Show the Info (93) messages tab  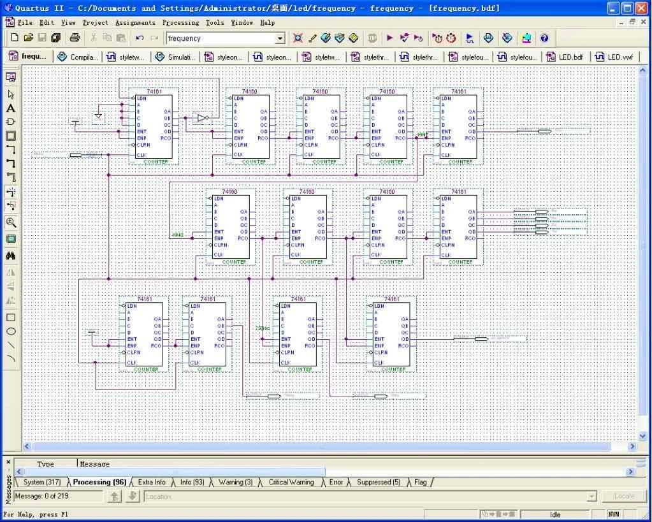coord(192,482)
